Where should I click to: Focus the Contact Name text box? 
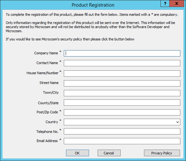[x=122, y=63]
